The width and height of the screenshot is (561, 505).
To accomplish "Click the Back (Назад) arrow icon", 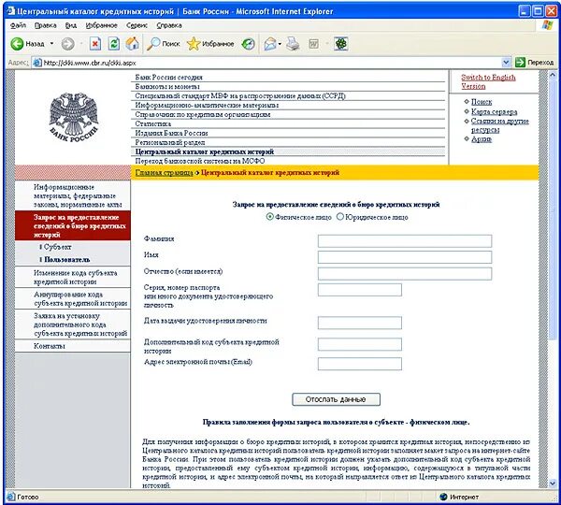I will 17,44.
